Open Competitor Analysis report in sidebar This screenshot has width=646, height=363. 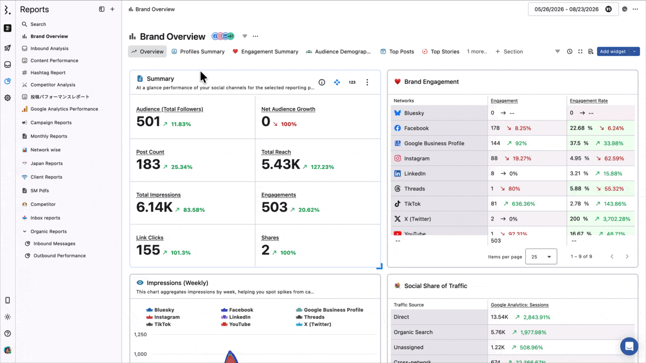click(x=52, y=85)
